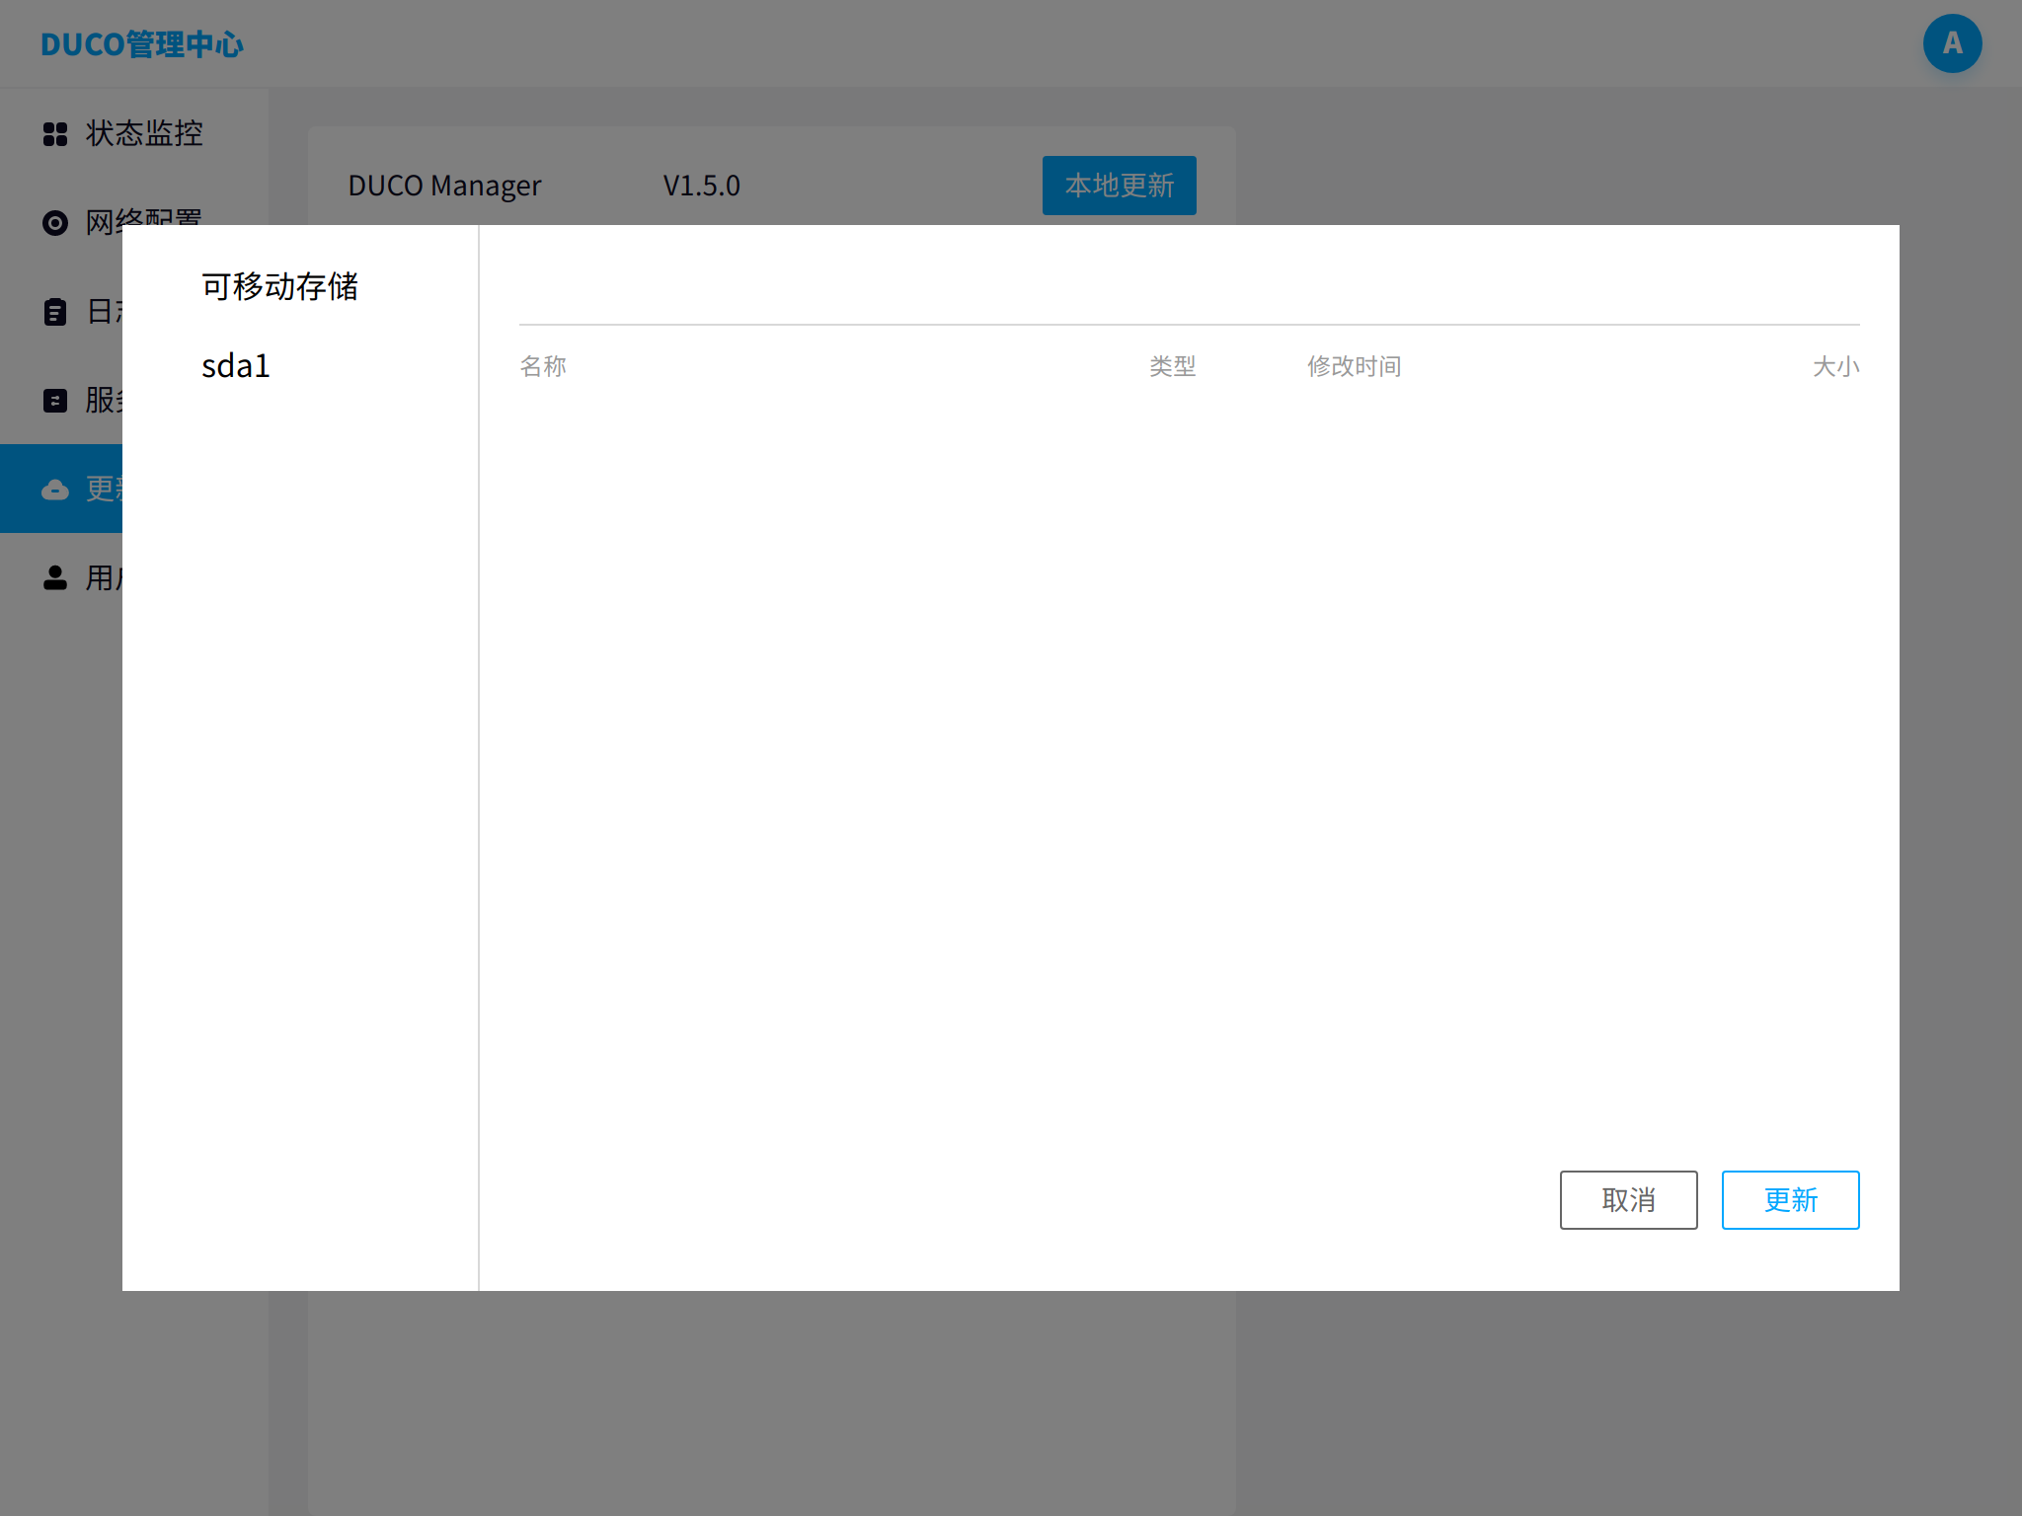Sort files by 修改时间 column header
2022x1516 pixels.
(x=1354, y=366)
